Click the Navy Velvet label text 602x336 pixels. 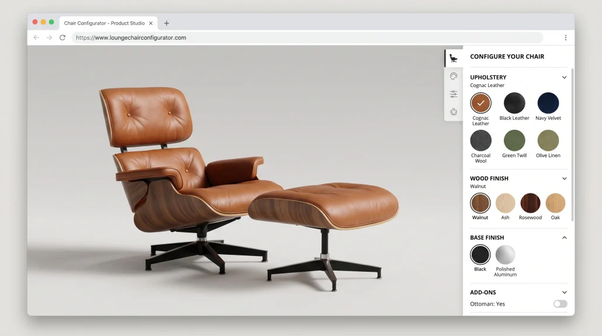548,118
